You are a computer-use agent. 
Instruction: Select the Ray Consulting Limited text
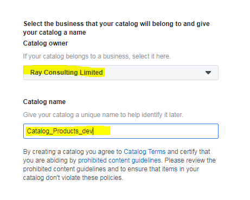click(67, 73)
